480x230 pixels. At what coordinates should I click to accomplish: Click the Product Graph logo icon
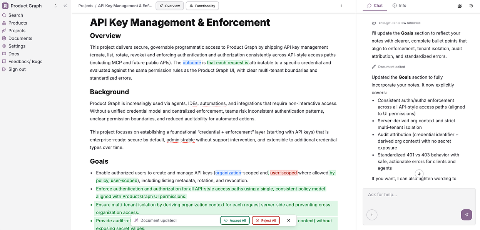5,6
